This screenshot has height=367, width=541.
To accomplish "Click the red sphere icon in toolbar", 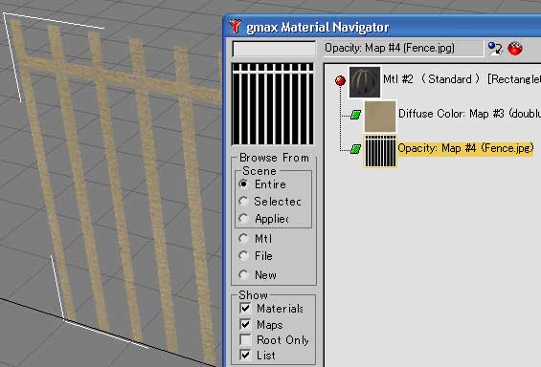I will tap(515, 49).
